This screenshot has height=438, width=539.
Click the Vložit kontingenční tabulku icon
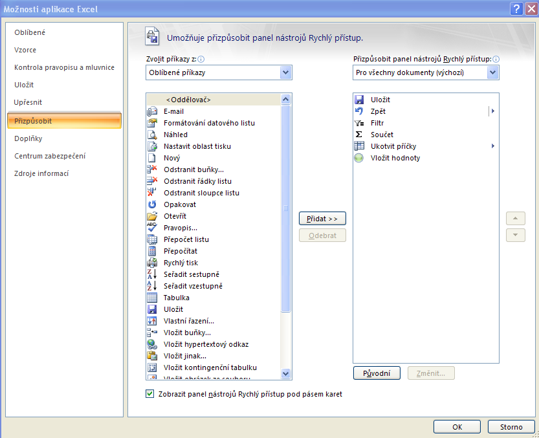152,368
